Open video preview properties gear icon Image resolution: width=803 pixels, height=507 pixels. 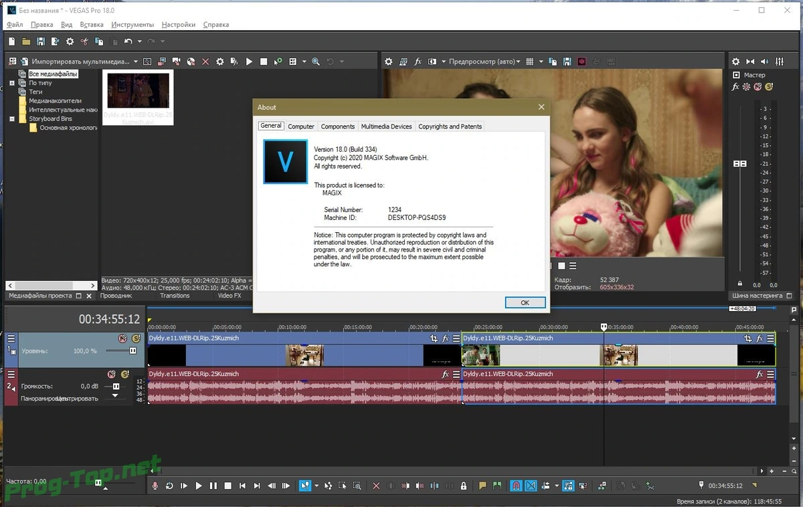coord(388,62)
